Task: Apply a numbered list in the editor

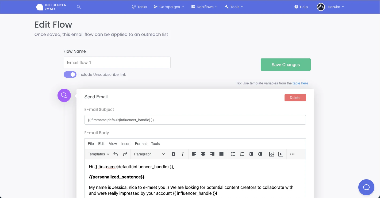Action: click(x=242, y=154)
